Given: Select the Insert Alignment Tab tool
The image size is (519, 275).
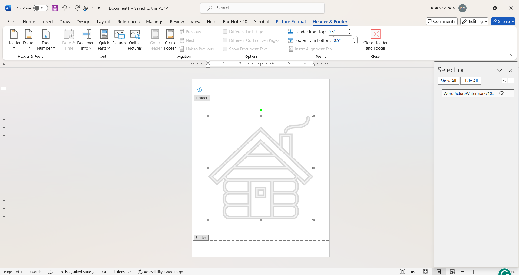Looking at the screenshot, I should pos(310,49).
